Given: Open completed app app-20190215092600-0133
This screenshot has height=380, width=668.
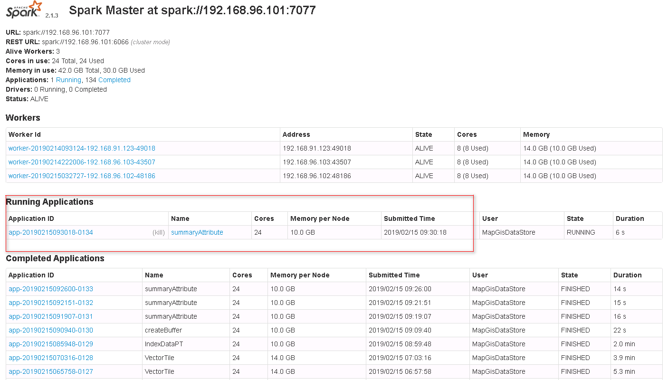Looking at the screenshot, I should click(51, 289).
